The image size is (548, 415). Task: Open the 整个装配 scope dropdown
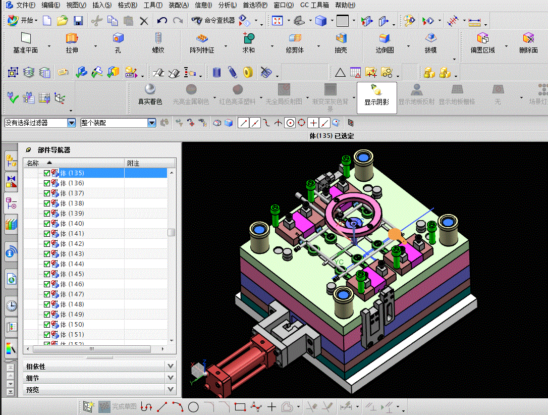click(152, 123)
